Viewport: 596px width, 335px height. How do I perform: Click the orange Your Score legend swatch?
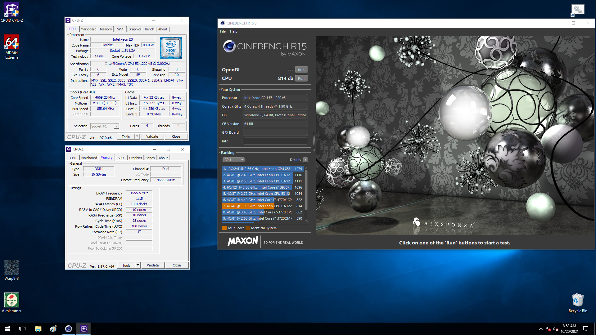point(224,228)
